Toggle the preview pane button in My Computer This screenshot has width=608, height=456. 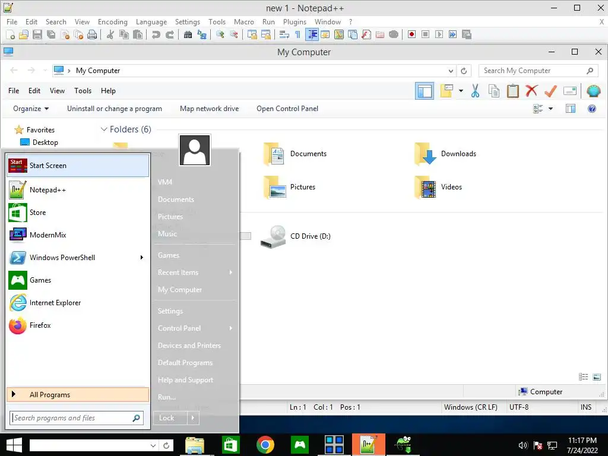coord(571,109)
